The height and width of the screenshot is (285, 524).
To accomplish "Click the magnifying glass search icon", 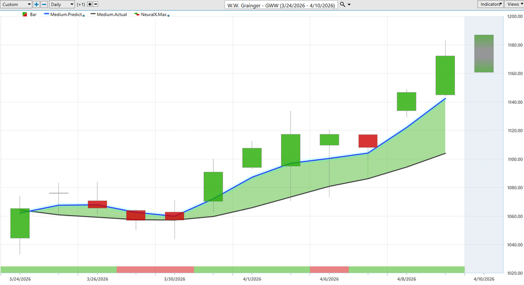I will [x=342, y=4].
